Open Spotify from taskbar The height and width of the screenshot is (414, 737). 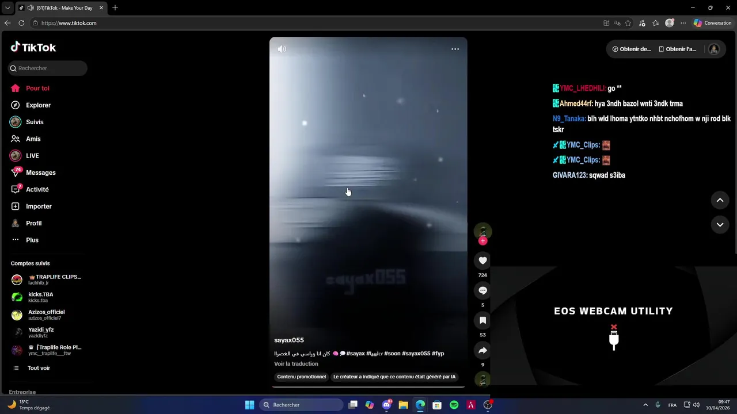coord(454,405)
